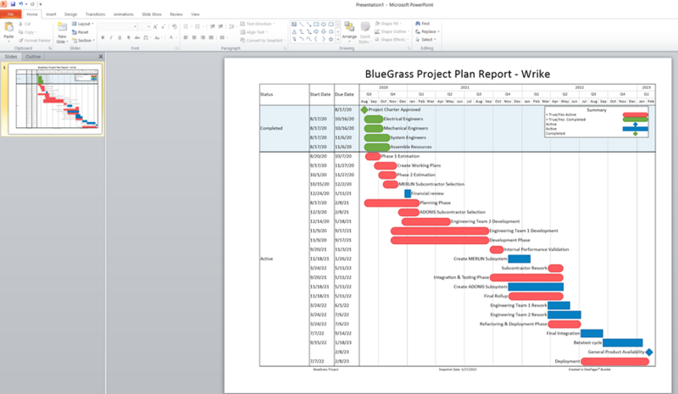
Task: Open the Select dropdown in Editing
Action: click(x=426, y=39)
